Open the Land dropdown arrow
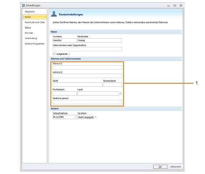The image size is (205, 174). (x=120, y=93)
